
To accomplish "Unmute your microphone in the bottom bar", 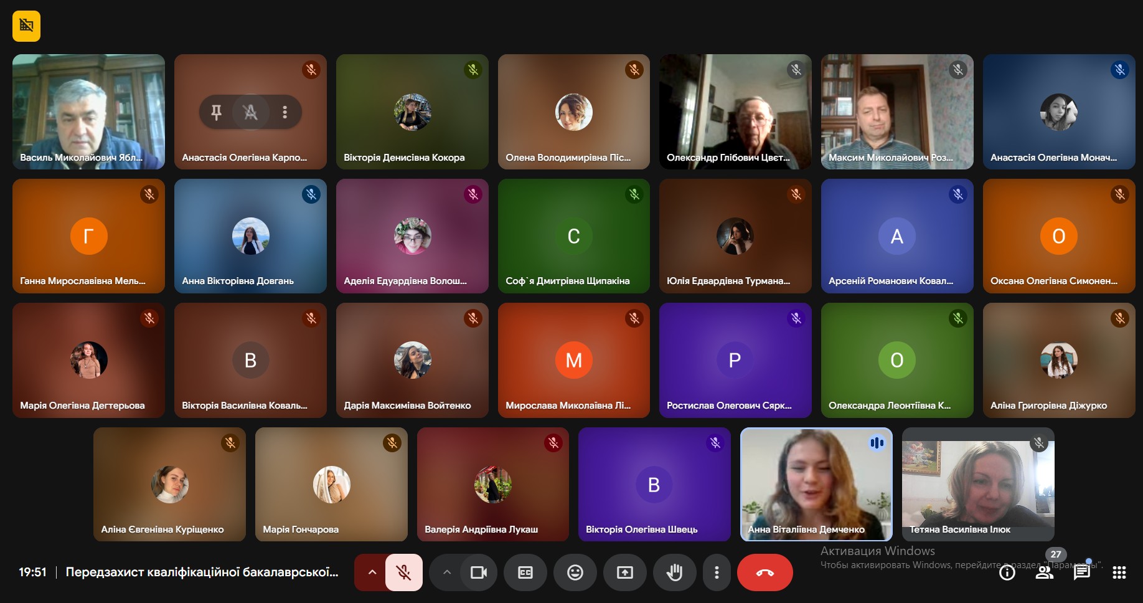I will (403, 572).
